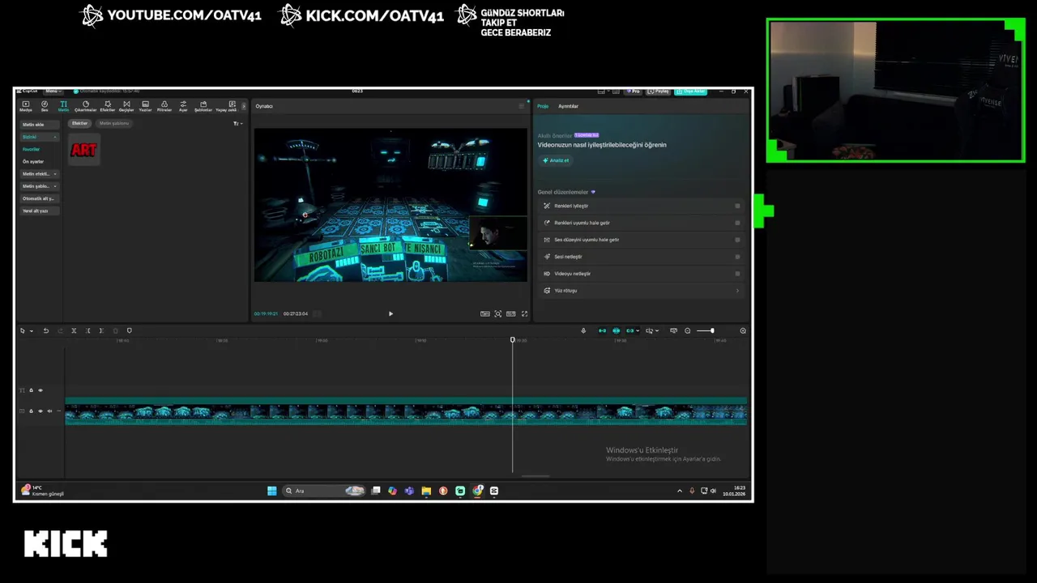
Task: Collapse the Bizimki section
Action: tap(39, 137)
